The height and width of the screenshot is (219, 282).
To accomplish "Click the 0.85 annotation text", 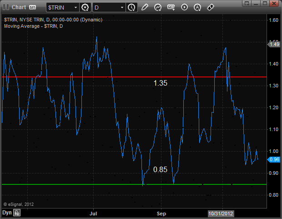I will click(160, 169).
